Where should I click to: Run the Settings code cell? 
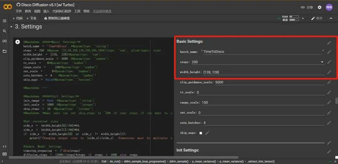18,42
